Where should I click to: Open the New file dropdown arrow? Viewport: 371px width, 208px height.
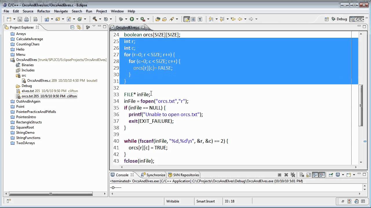[x=14, y=19]
